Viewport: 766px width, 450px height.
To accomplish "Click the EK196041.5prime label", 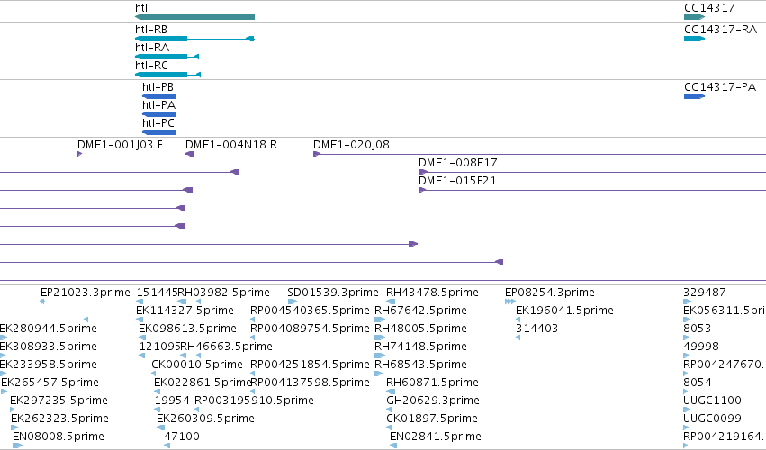I will [564, 310].
